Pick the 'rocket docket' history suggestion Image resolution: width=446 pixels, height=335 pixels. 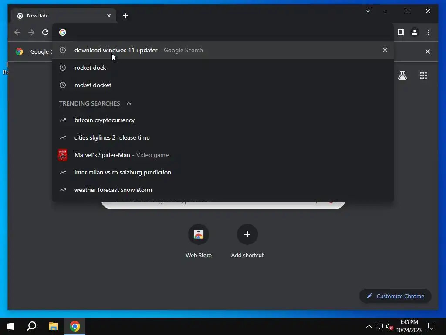pyautogui.click(x=223, y=85)
